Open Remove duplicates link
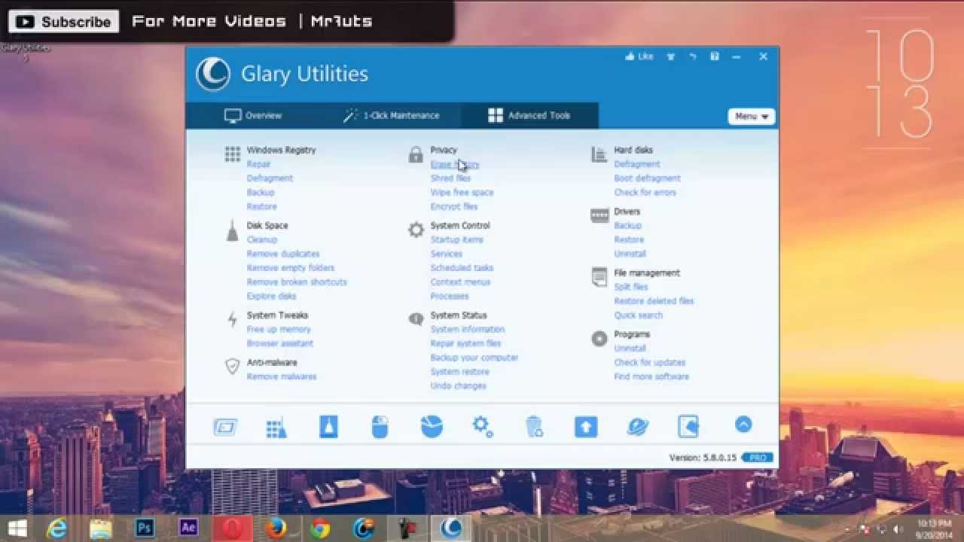964x542 pixels. pyautogui.click(x=283, y=254)
